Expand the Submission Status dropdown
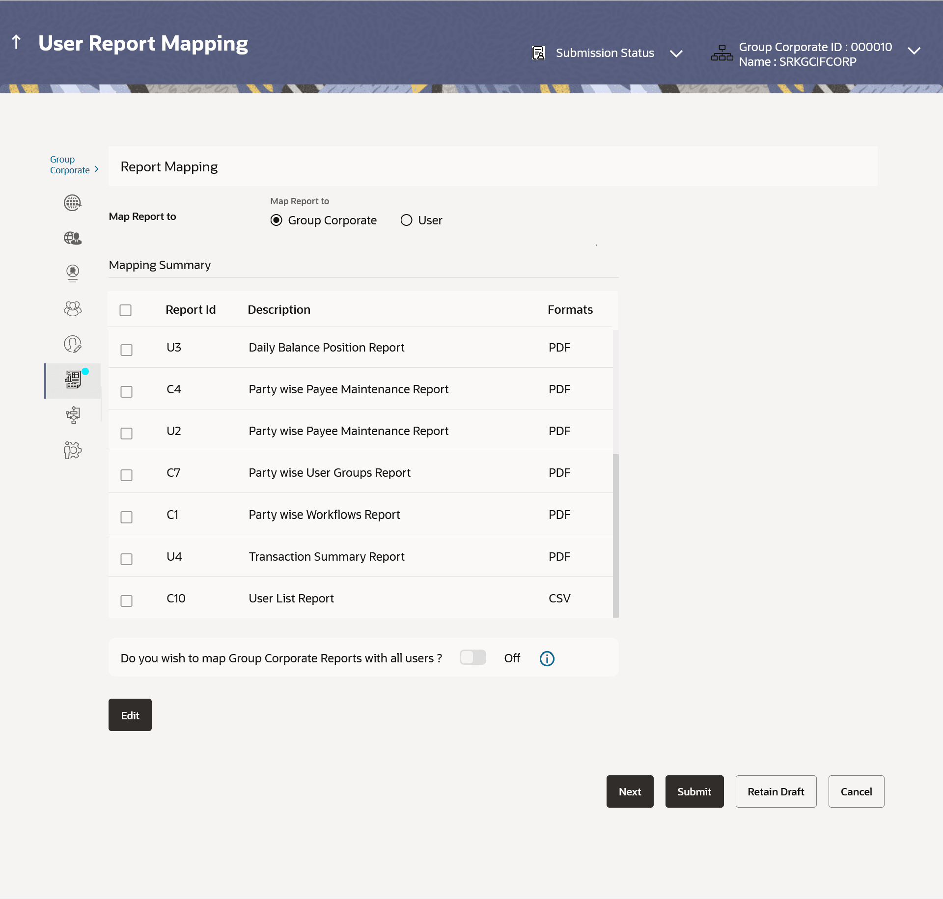This screenshot has width=943, height=899. pos(676,53)
